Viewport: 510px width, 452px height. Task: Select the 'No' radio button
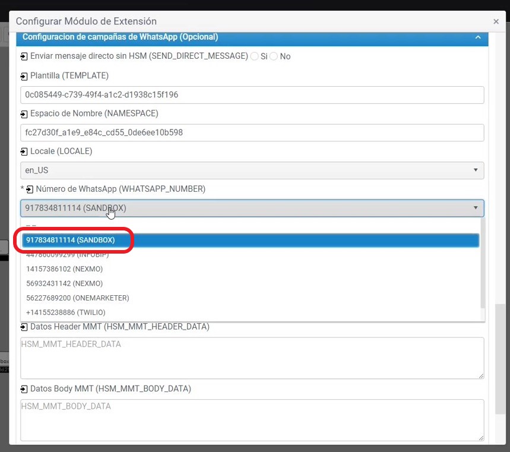click(x=274, y=56)
